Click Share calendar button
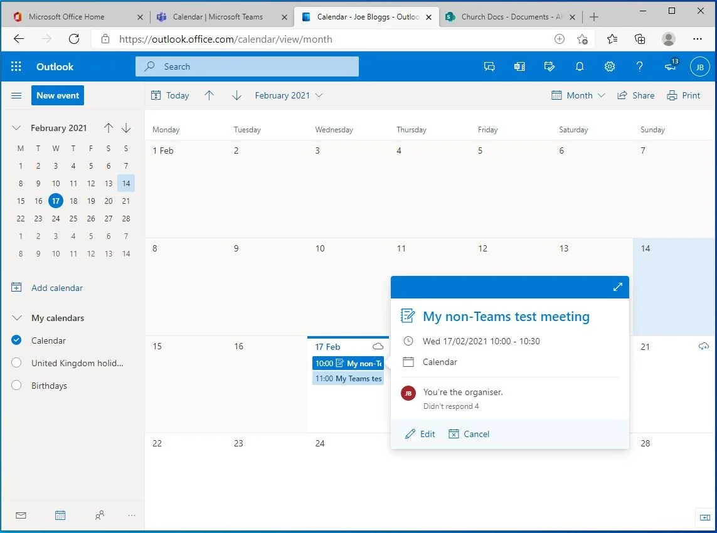The width and height of the screenshot is (717, 533). tap(635, 95)
